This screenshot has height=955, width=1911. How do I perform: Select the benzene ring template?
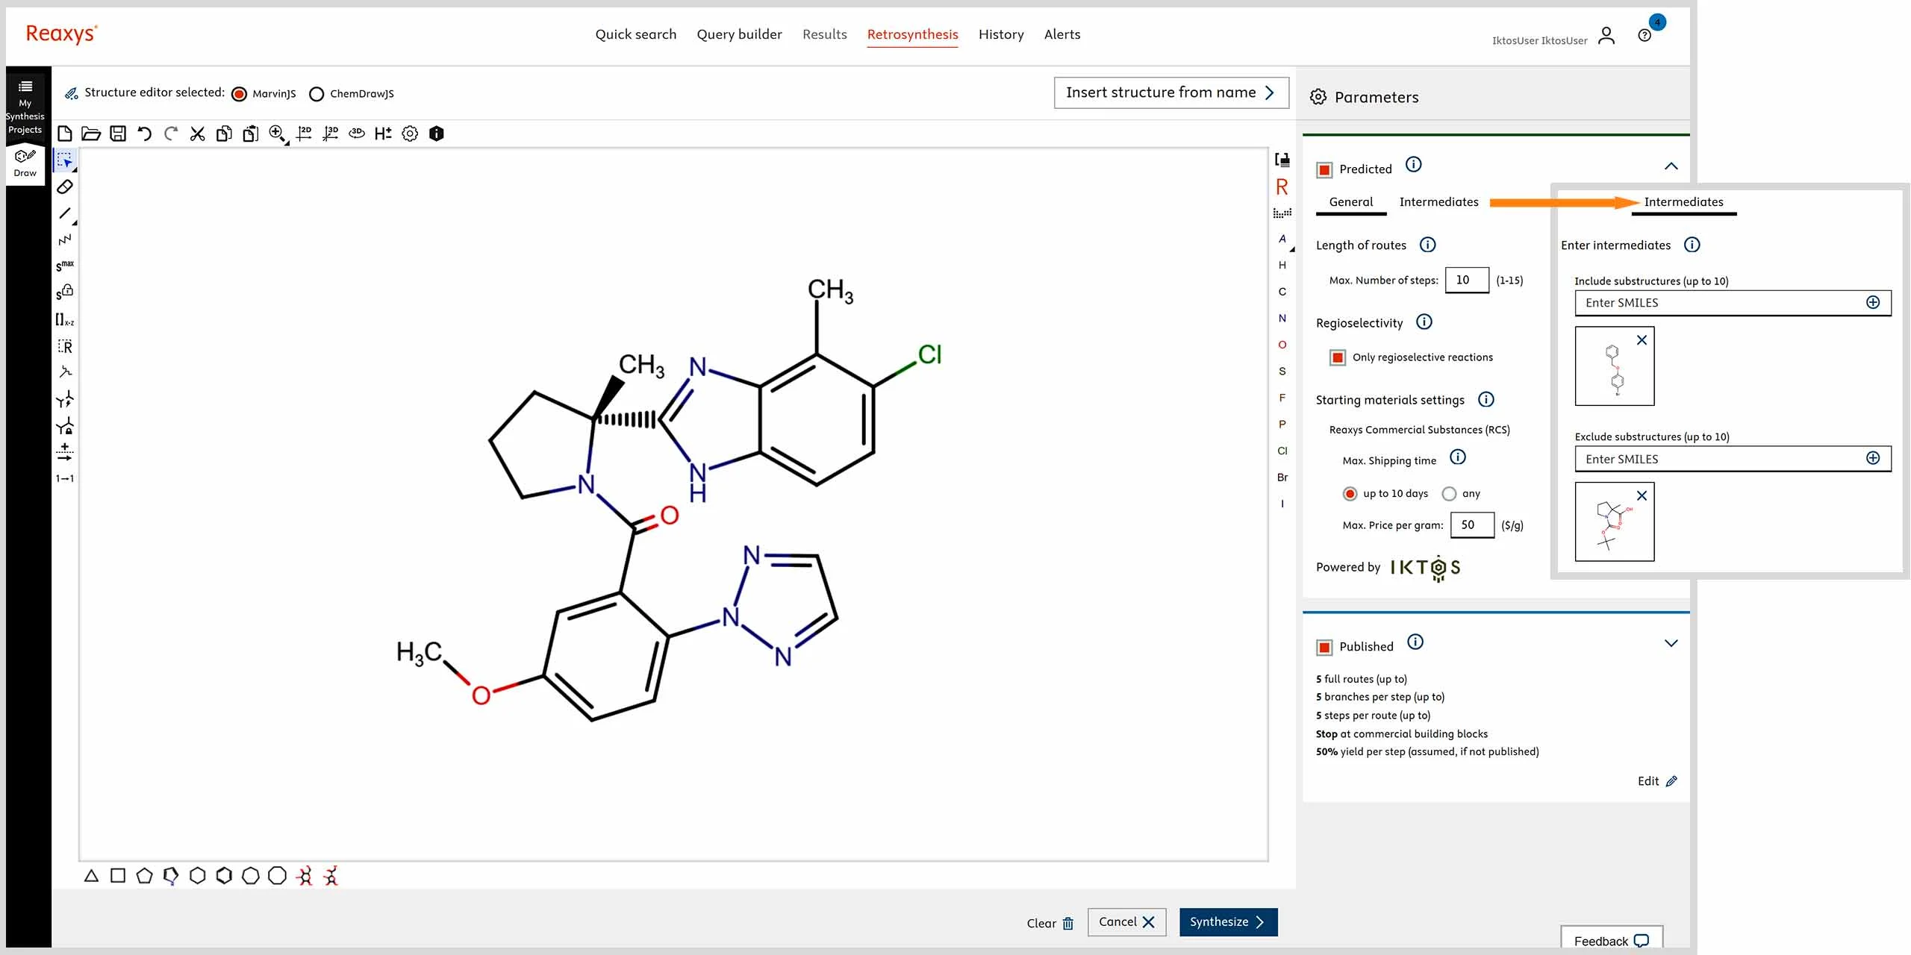click(224, 875)
